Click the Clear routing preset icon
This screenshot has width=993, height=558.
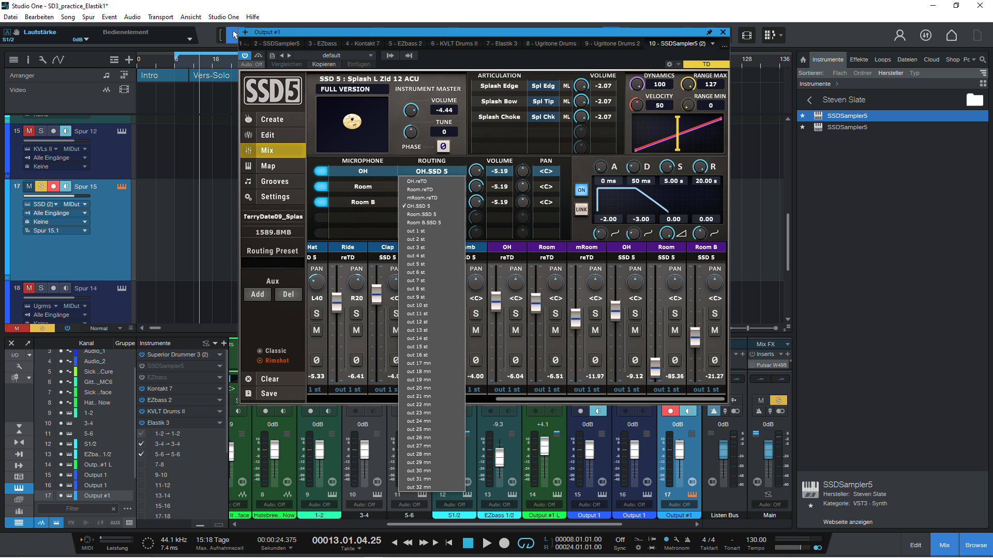pyautogui.click(x=248, y=379)
